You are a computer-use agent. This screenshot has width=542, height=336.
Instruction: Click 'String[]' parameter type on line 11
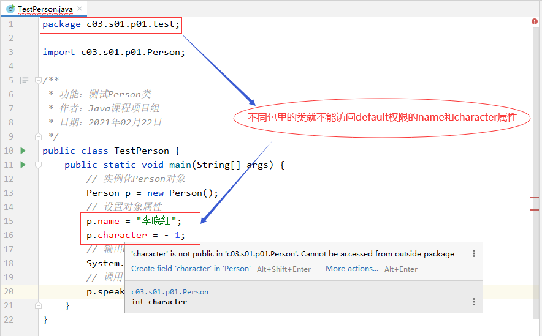[x=218, y=165]
